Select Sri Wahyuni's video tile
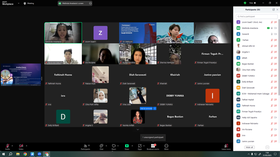Image resolution: width=280 pixels, height=157 pixels. point(138,33)
